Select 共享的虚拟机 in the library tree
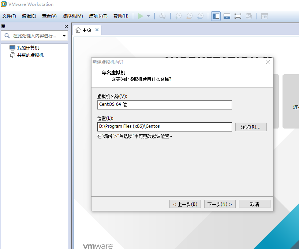The image size is (299, 249). click(x=30, y=55)
